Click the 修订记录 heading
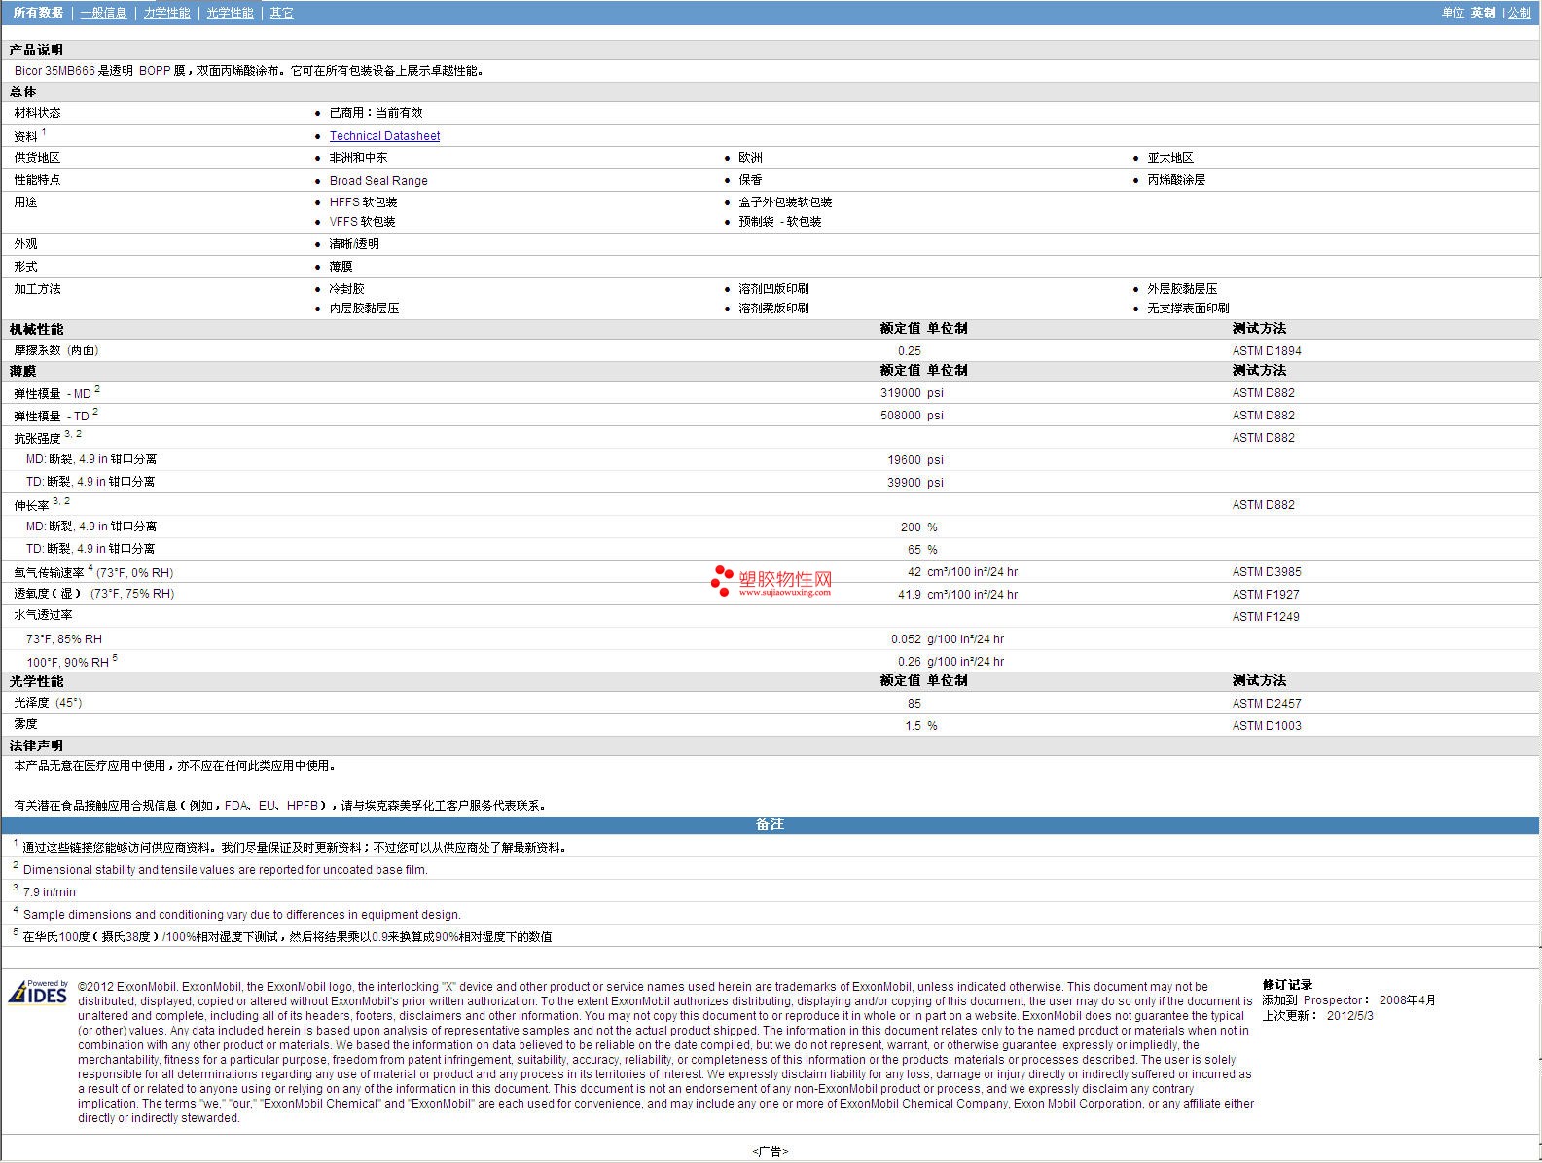Viewport: 1542px width, 1163px height. click(x=1287, y=985)
